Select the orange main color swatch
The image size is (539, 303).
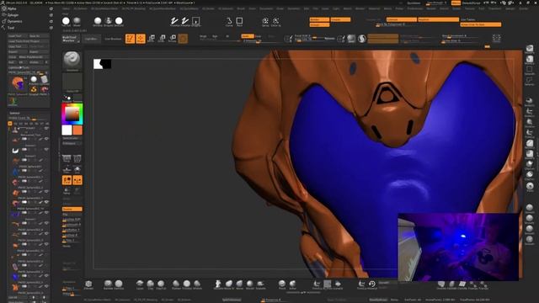pos(77,130)
